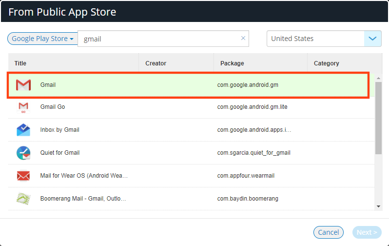Viewport: 389px width, 246px height.
Task: Clear the gmail search text
Action: click(x=243, y=38)
